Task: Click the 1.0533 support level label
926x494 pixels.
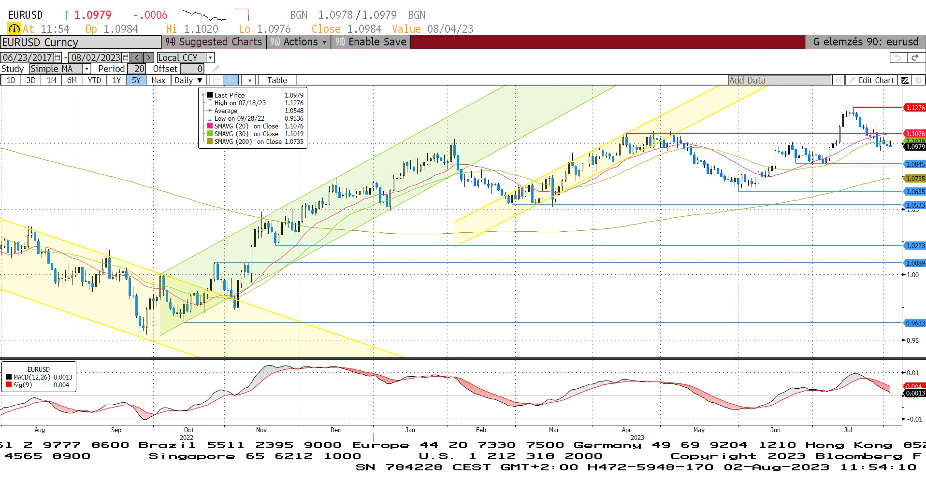Action: tap(914, 205)
